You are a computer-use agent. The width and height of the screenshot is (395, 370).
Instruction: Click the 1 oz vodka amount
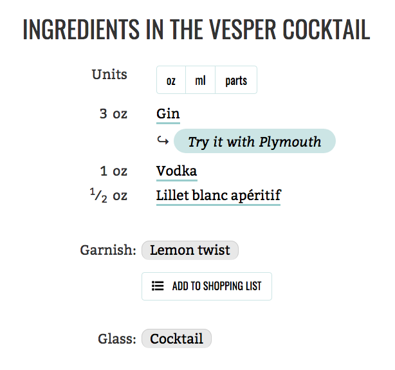[x=114, y=171]
